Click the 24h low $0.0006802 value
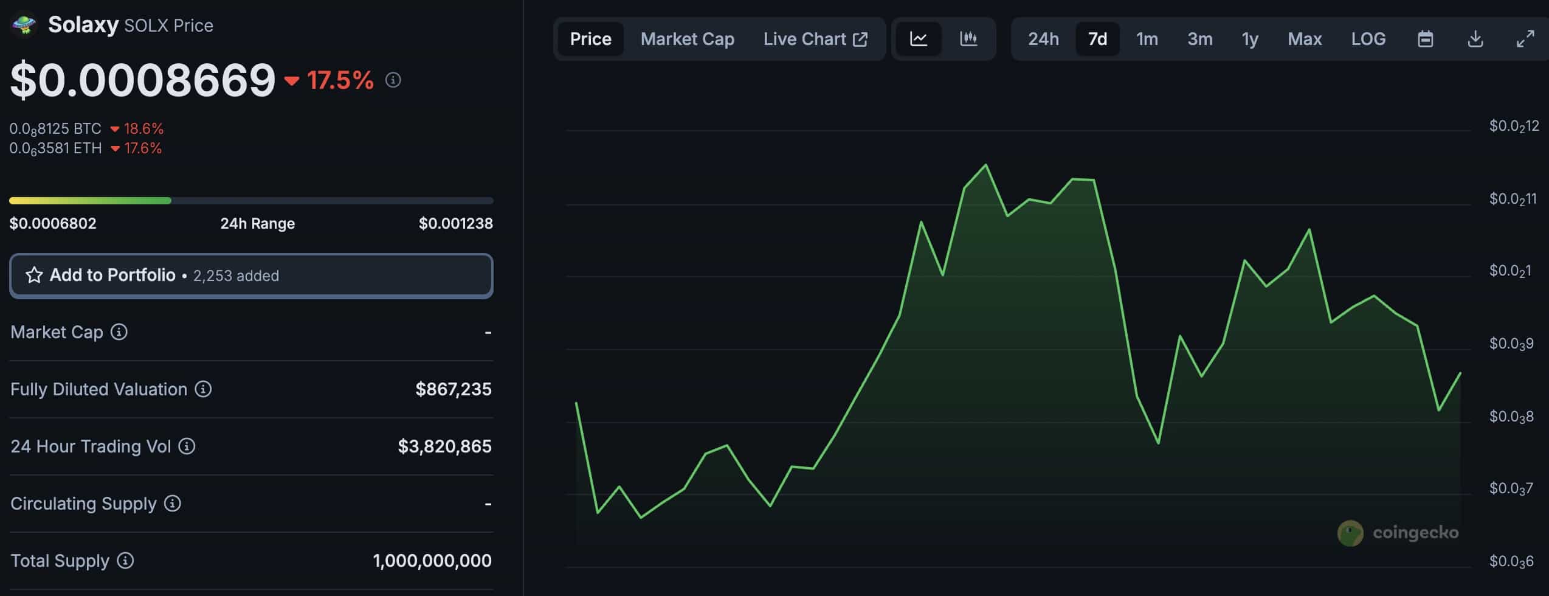This screenshot has height=596, width=1549. pyautogui.click(x=53, y=223)
